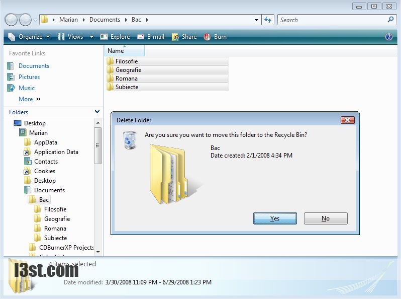Select the Romana folder in file list
The width and height of the screenshot is (401, 299).
pos(167,79)
